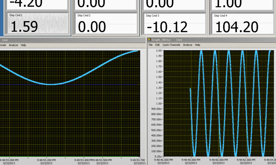Click the 2.00 maximum label on the Y axis

click(x=158, y=51)
